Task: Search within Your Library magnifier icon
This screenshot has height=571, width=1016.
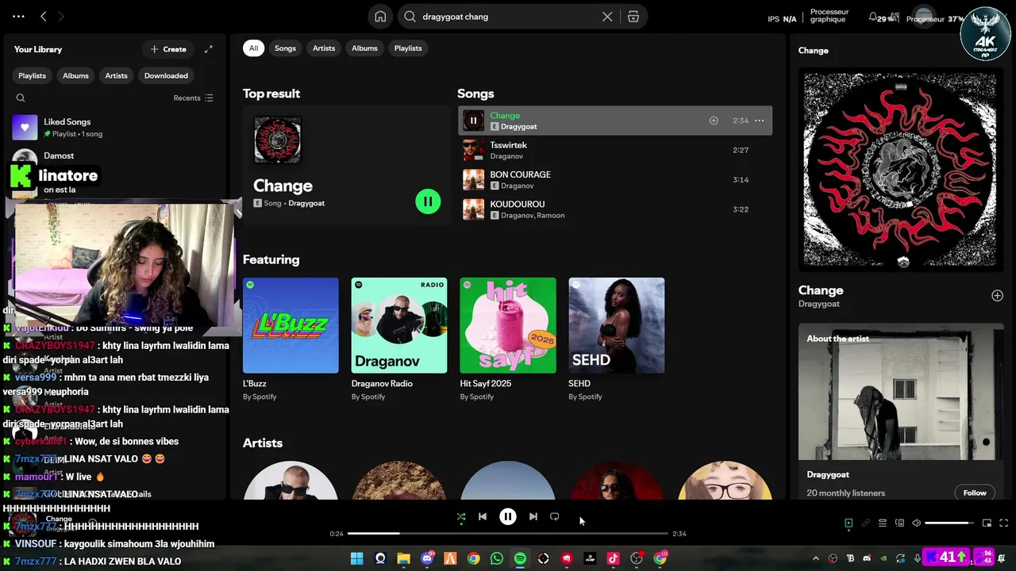Action: coord(21,98)
